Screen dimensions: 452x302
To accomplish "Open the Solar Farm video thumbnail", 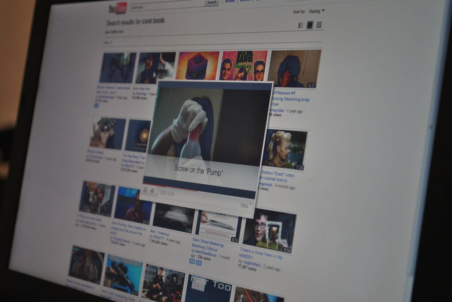I will point(269,232).
